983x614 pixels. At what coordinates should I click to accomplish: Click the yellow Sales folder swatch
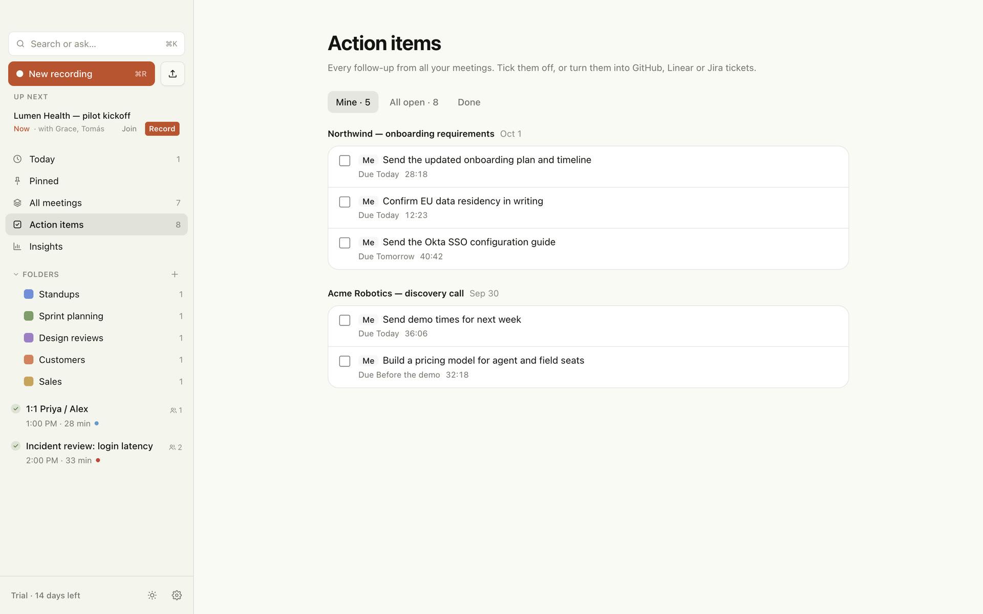pos(29,381)
